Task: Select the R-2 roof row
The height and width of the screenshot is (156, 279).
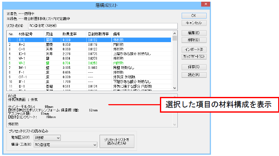Action: [89, 45]
